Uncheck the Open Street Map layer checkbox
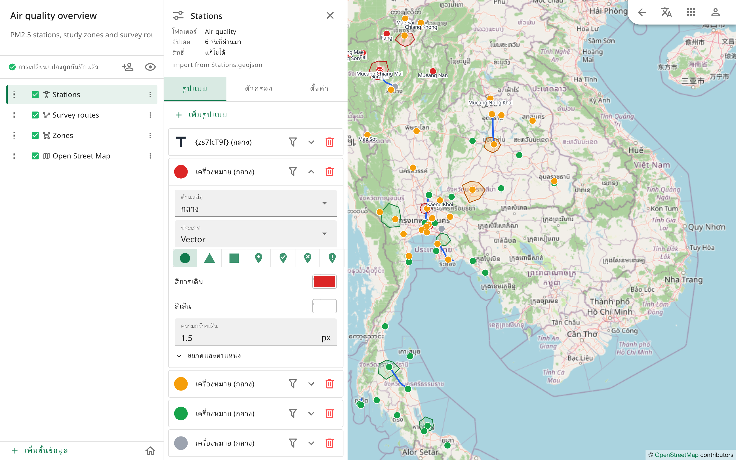Viewport: 736px width, 460px height. 35,156
